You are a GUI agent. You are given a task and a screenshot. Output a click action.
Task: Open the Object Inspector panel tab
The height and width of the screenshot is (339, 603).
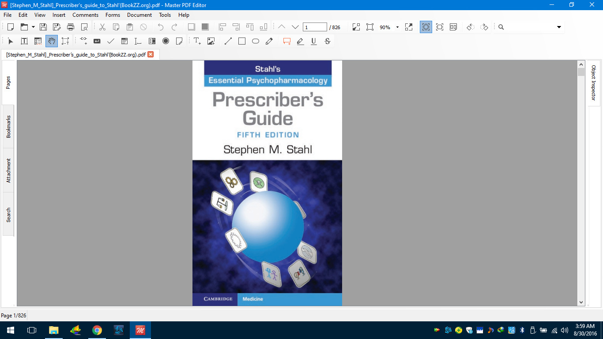(x=594, y=83)
